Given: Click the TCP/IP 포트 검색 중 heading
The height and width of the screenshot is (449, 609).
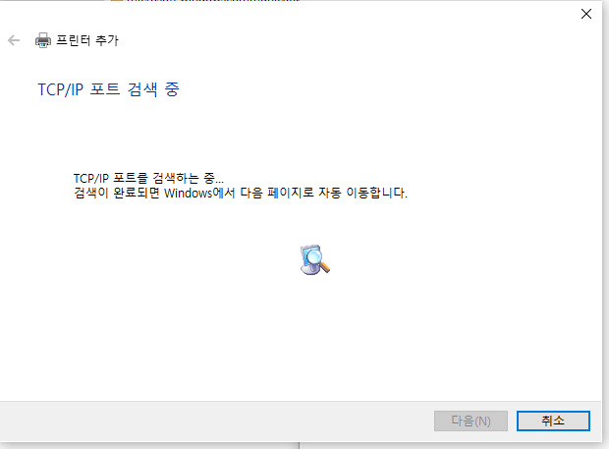Looking at the screenshot, I should pyautogui.click(x=108, y=89).
